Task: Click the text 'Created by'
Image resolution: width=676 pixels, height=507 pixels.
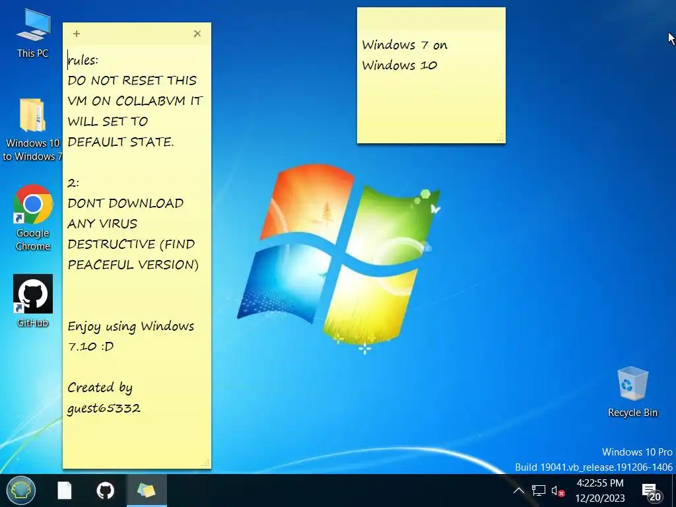Action: (100, 388)
